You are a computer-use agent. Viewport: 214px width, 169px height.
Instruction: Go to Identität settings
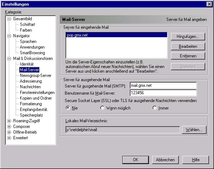point(27,64)
